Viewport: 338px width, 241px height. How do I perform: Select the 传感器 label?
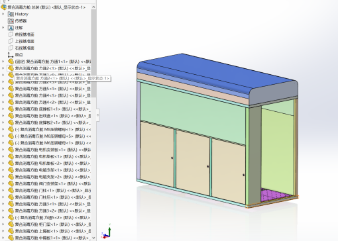(21, 21)
